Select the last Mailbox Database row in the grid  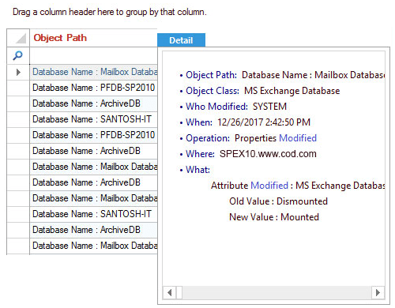tap(93, 246)
